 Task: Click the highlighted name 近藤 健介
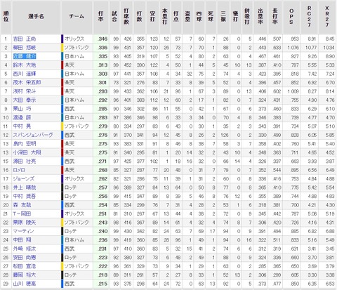[x=25, y=56]
